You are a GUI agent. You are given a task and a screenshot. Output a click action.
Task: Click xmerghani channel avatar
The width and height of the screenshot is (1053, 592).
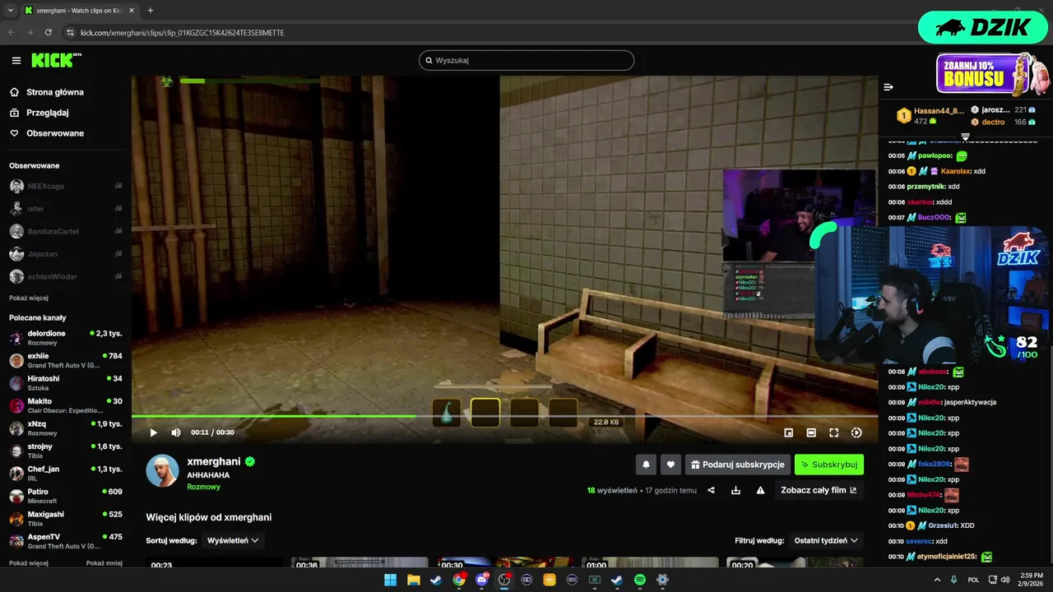[162, 470]
